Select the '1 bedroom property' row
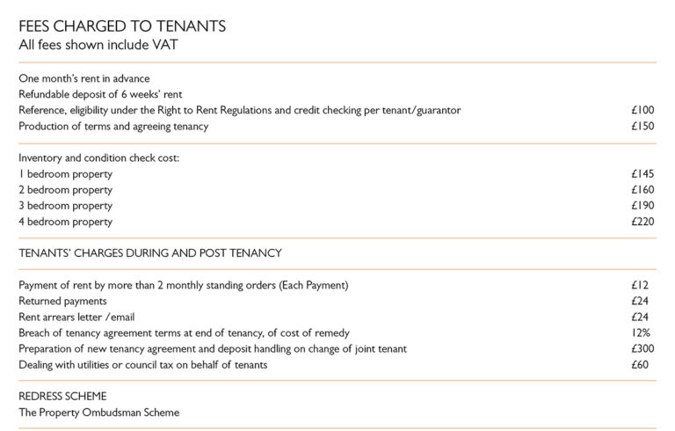The height and width of the screenshot is (431, 675). pos(337,174)
